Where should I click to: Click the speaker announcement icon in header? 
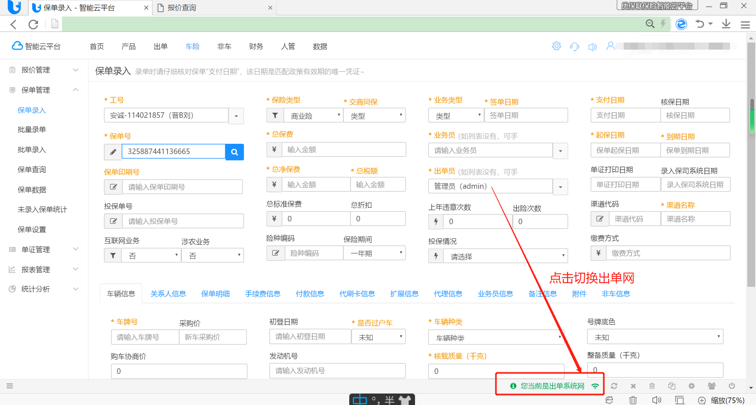tap(593, 47)
